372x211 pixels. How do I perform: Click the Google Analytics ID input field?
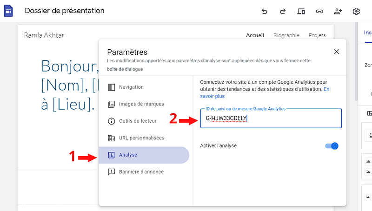(271, 119)
